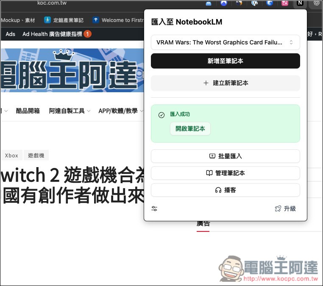
Task: Click the 廣告 tab label below the popup
Action: coord(203,223)
